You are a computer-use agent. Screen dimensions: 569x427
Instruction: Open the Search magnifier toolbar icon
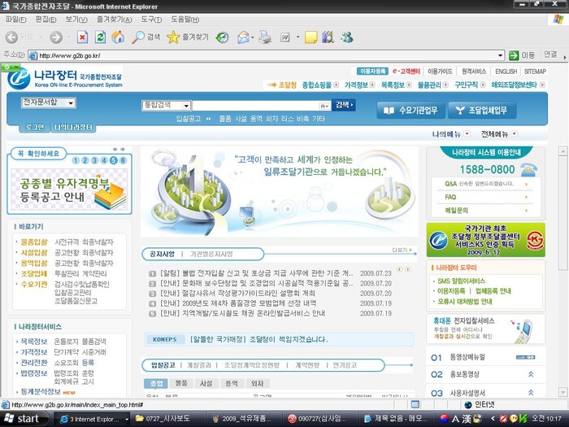coord(137,37)
